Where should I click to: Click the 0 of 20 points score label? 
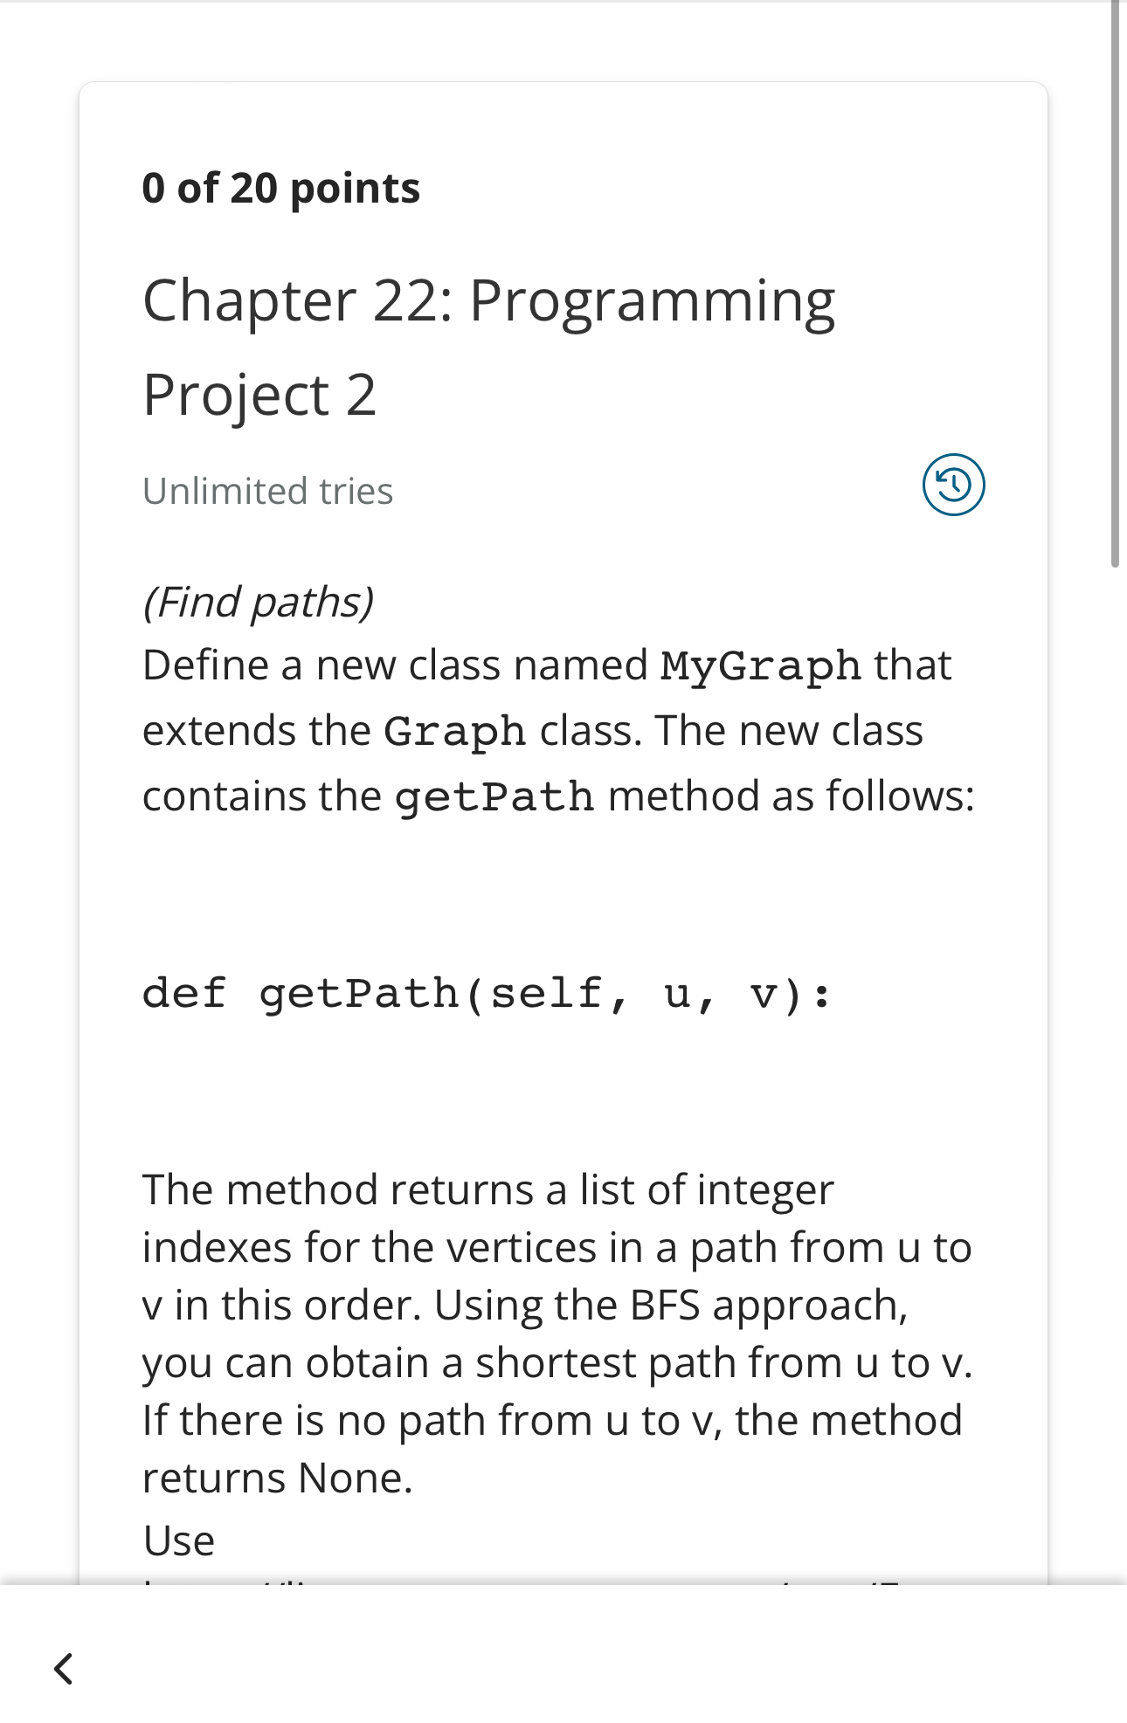(281, 186)
